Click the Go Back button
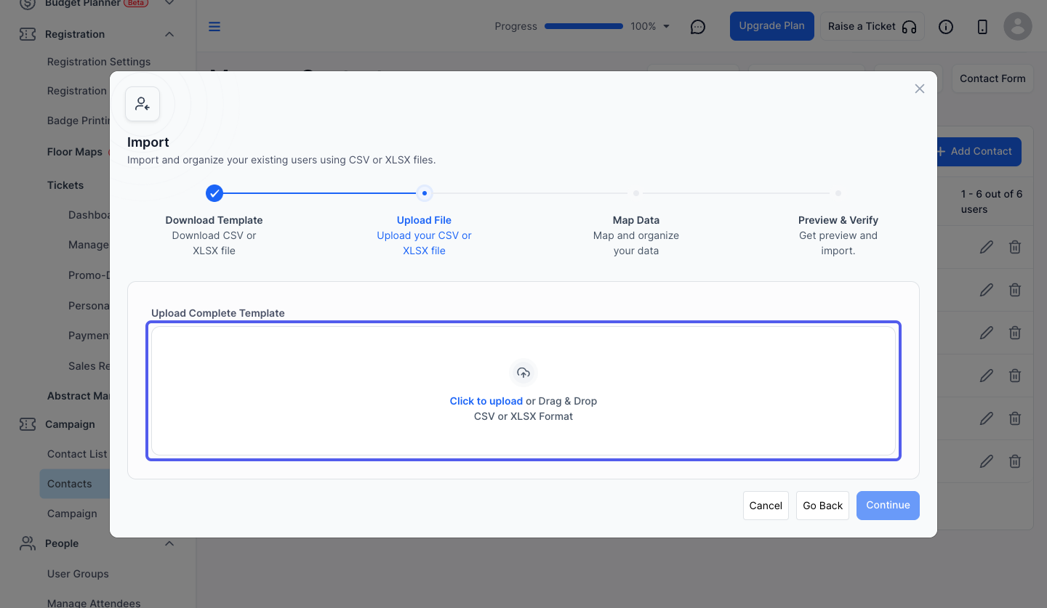This screenshot has width=1047, height=608. (823, 506)
